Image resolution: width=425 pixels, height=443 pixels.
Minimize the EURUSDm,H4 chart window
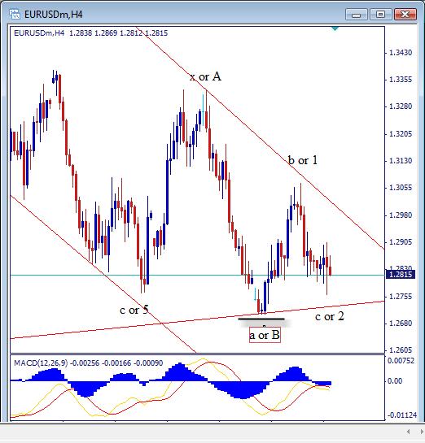click(x=357, y=15)
